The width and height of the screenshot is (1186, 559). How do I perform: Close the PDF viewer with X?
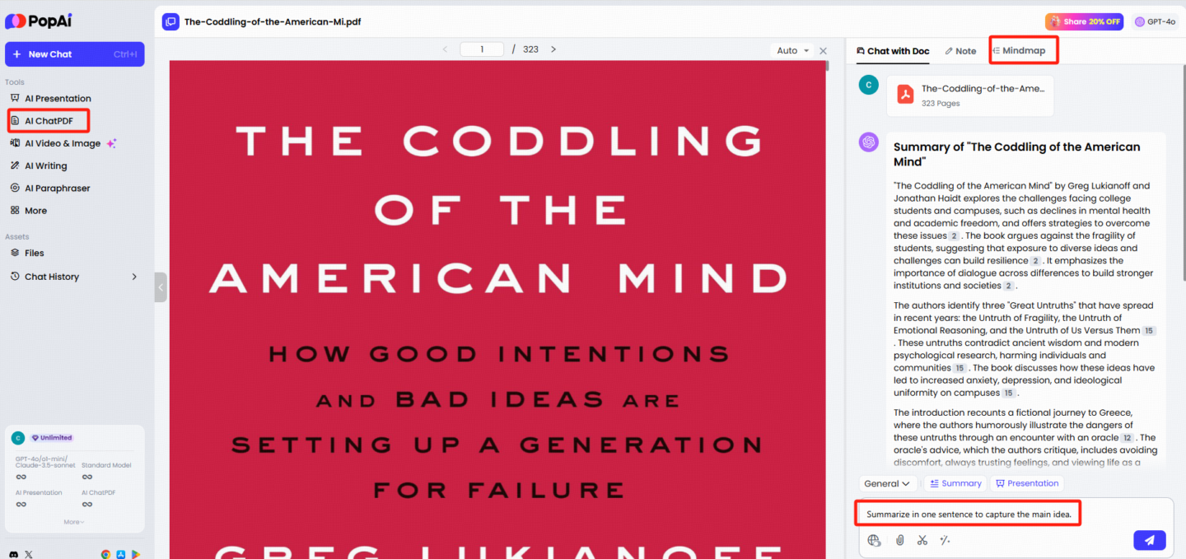pyautogui.click(x=823, y=50)
